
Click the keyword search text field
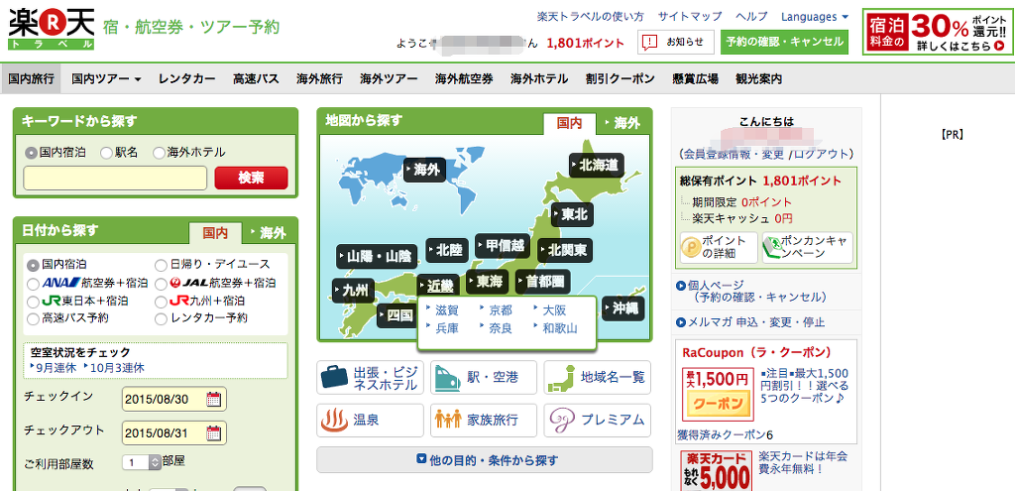tap(115, 179)
